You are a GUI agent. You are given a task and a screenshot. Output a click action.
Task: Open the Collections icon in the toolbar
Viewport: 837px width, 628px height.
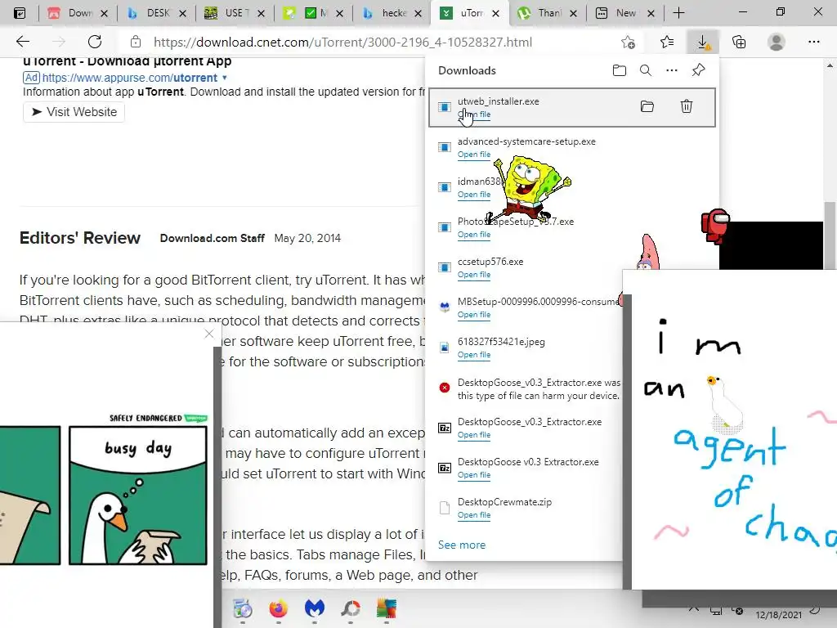739,42
